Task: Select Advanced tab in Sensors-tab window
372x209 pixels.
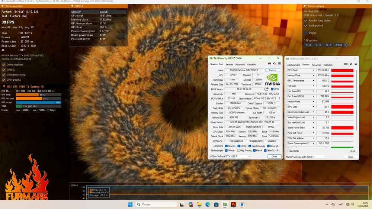Action: (x=317, y=65)
